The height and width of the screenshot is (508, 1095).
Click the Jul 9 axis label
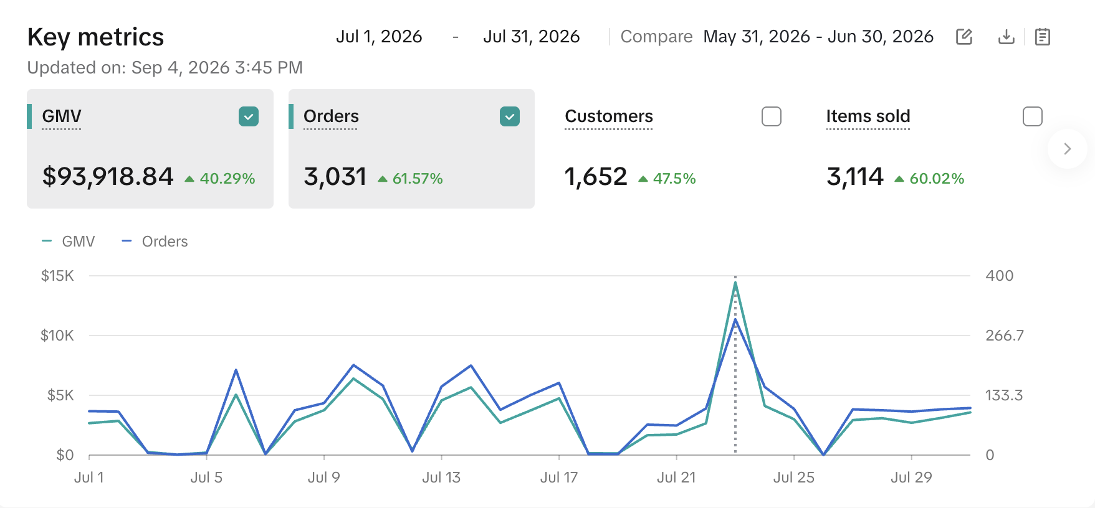pos(324,477)
